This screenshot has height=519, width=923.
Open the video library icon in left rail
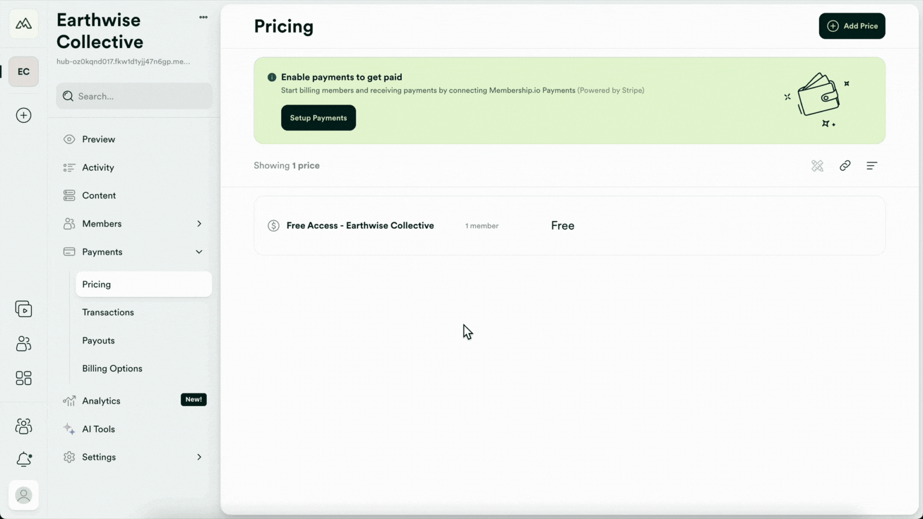(x=23, y=309)
